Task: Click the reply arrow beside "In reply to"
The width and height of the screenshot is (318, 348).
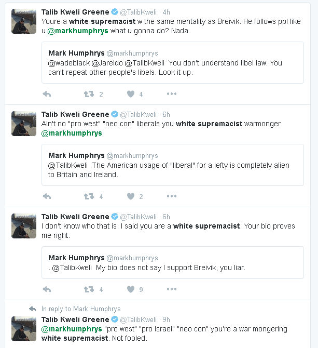Action: 33,309
